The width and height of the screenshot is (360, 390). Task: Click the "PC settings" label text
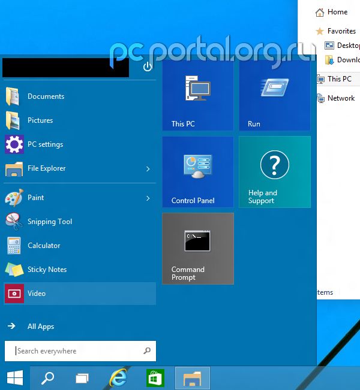(x=46, y=144)
